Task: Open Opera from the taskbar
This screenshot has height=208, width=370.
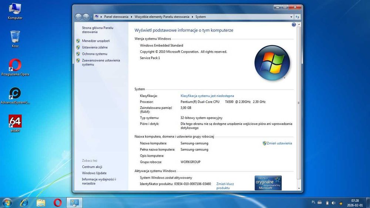Action: pos(58,202)
